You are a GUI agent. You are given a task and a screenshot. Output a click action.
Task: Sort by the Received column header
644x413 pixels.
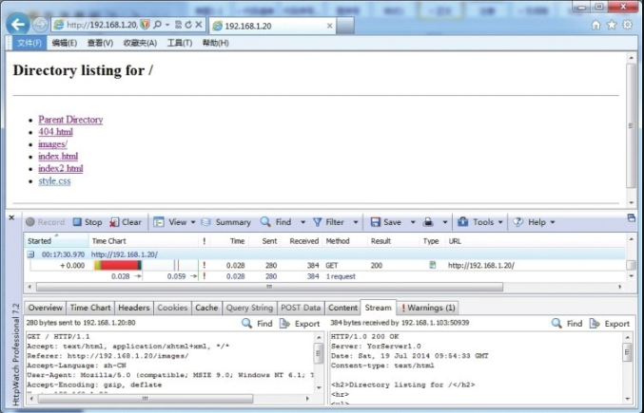coord(304,241)
